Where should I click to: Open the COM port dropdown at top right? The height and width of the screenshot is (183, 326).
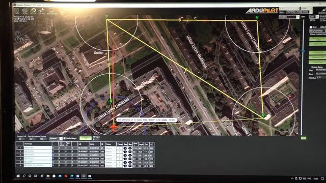click(x=289, y=8)
